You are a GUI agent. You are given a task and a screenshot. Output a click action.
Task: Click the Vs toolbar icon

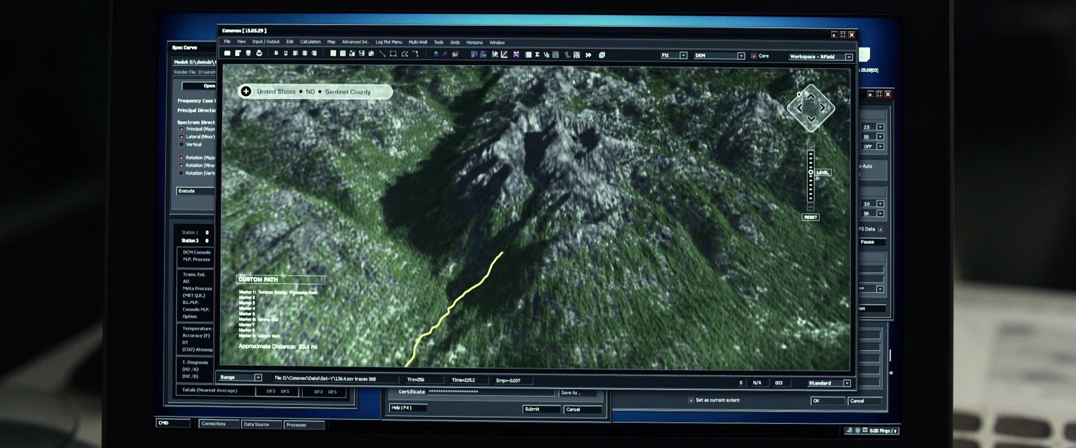(546, 55)
